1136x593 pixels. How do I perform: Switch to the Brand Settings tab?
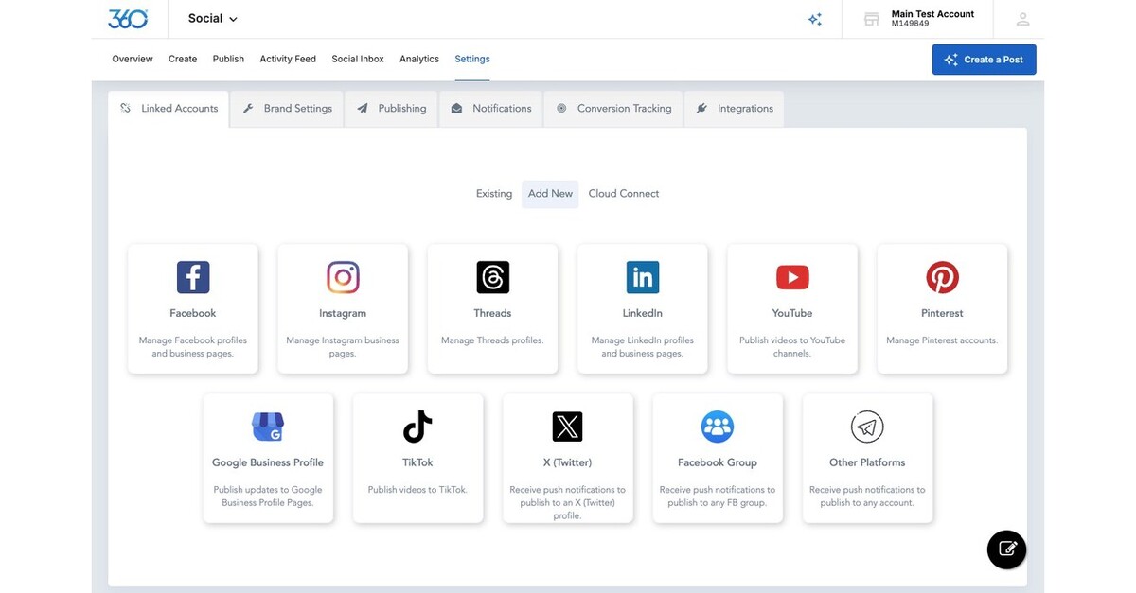[x=287, y=109]
